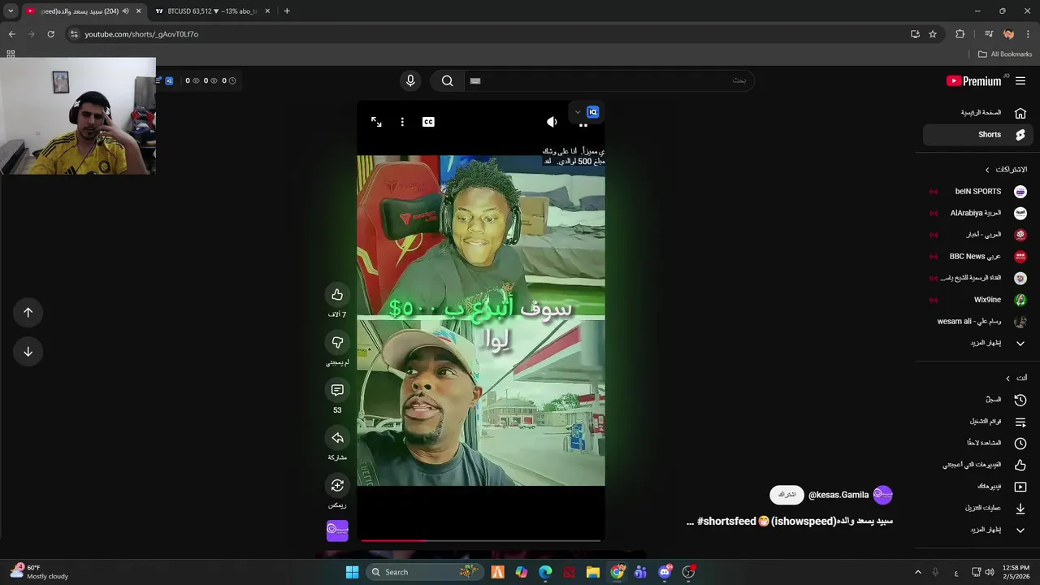Open the vidIQ extension icon above video

pyautogui.click(x=593, y=112)
